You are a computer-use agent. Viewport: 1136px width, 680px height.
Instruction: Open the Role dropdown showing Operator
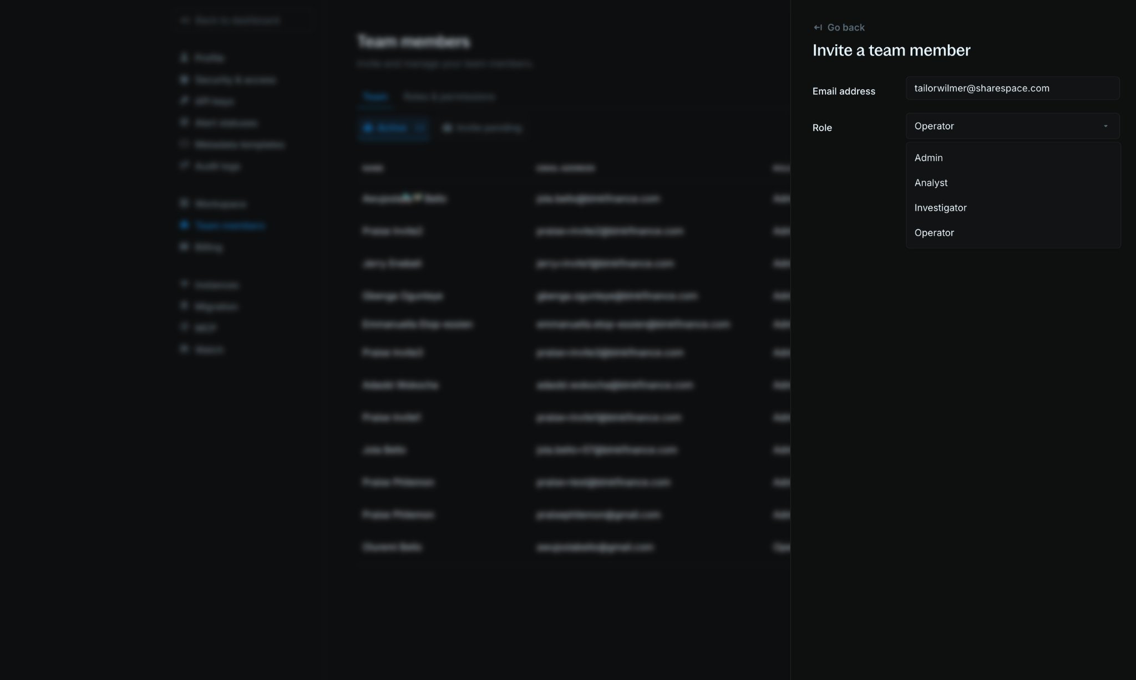[x=1012, y=126]
